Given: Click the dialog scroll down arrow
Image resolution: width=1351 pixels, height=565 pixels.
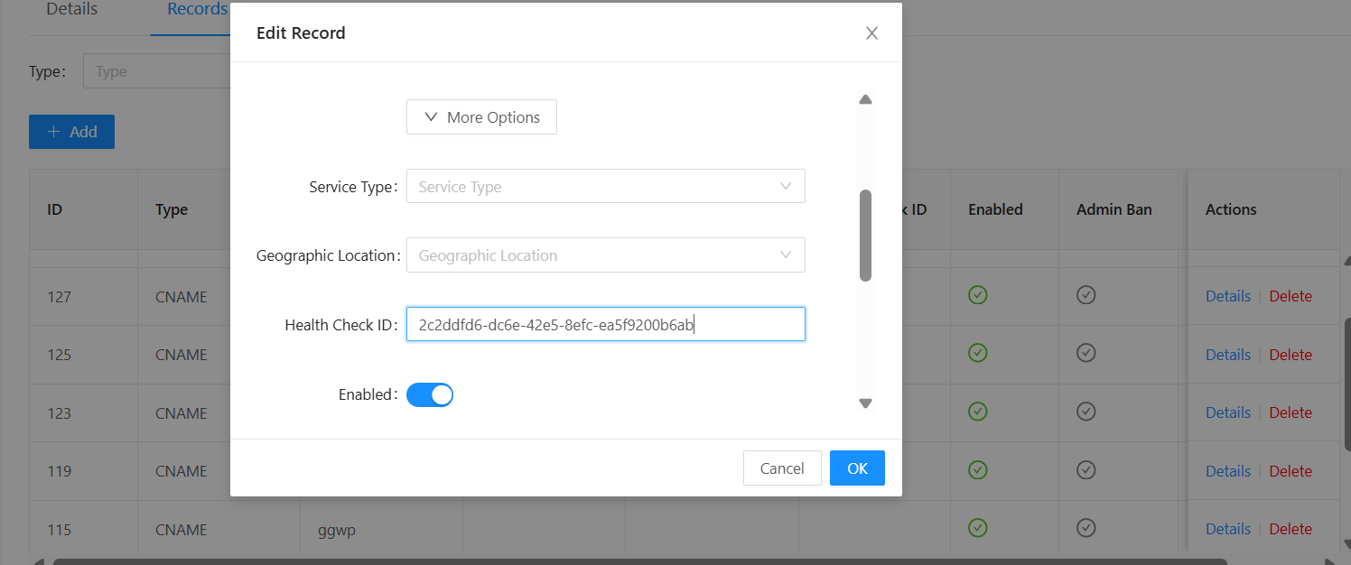Looking at the screenshot, I should click(865, 403).
